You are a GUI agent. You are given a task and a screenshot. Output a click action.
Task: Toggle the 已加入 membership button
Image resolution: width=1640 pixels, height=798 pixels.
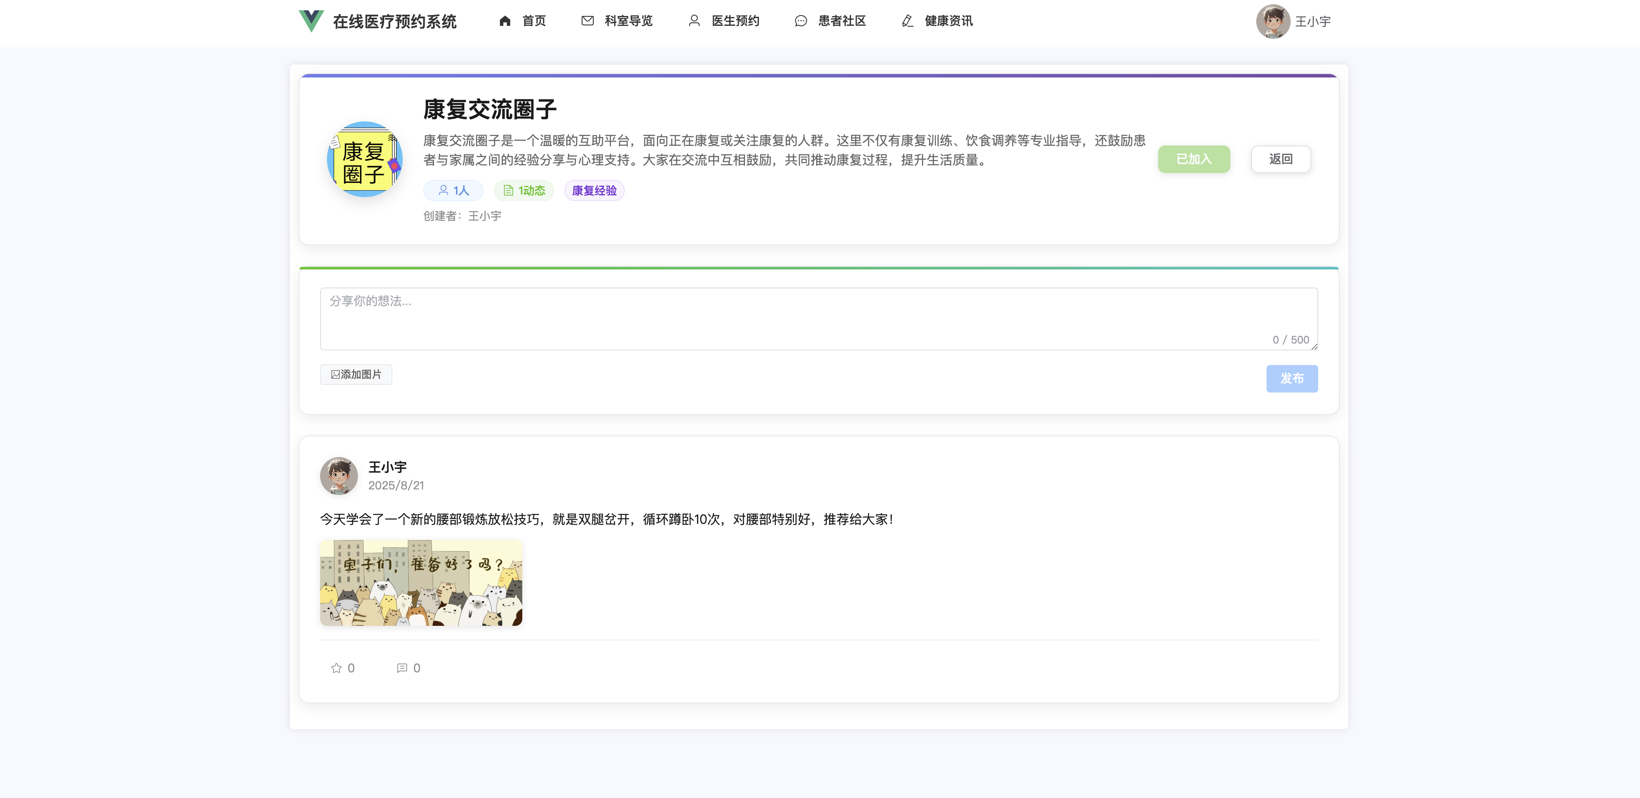[x=1193, y=159]
